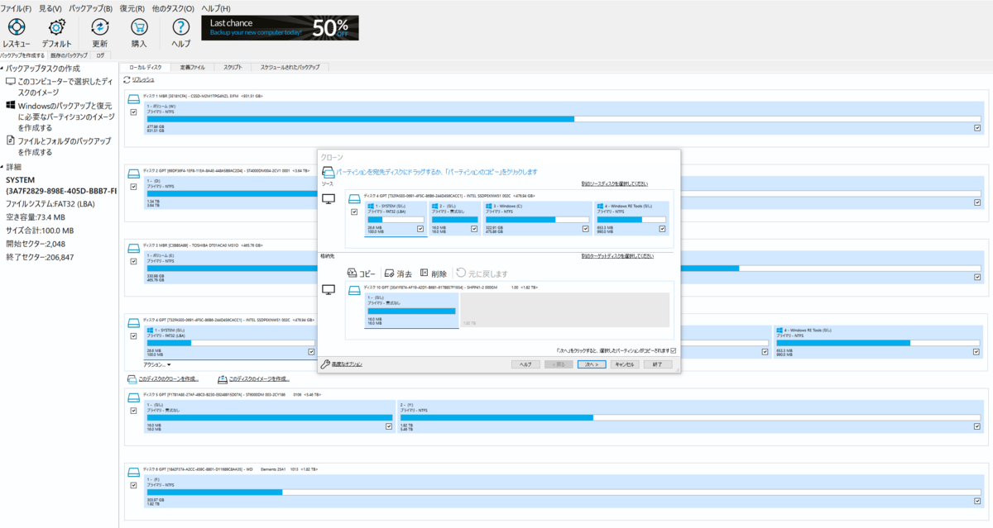Open the バックアップ(B) menu
The height and width of the screenshot is (528, 993).
[x=90, y=8]
